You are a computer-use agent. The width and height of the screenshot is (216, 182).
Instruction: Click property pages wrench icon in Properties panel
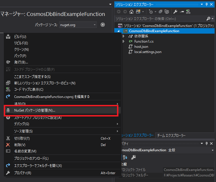coord(133,157)
